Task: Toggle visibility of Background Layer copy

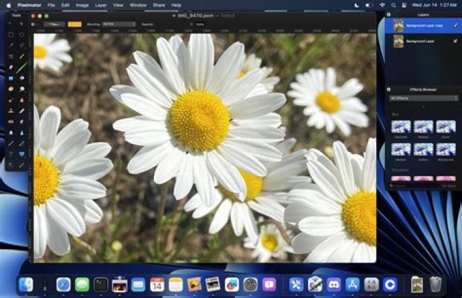Action: pos(455,26)
